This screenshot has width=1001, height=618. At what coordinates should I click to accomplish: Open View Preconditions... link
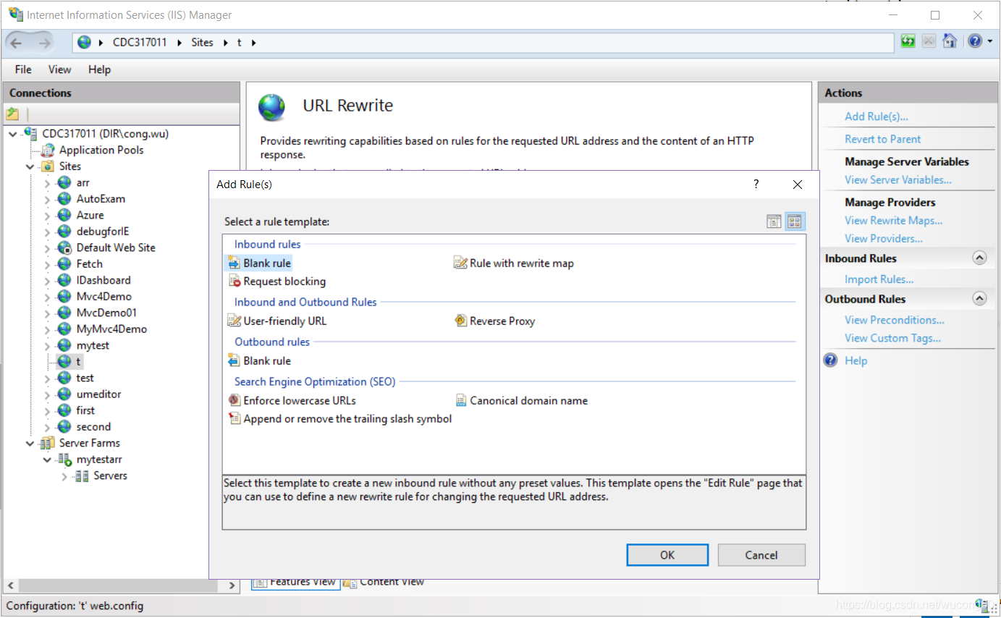(x=895, y=320)
